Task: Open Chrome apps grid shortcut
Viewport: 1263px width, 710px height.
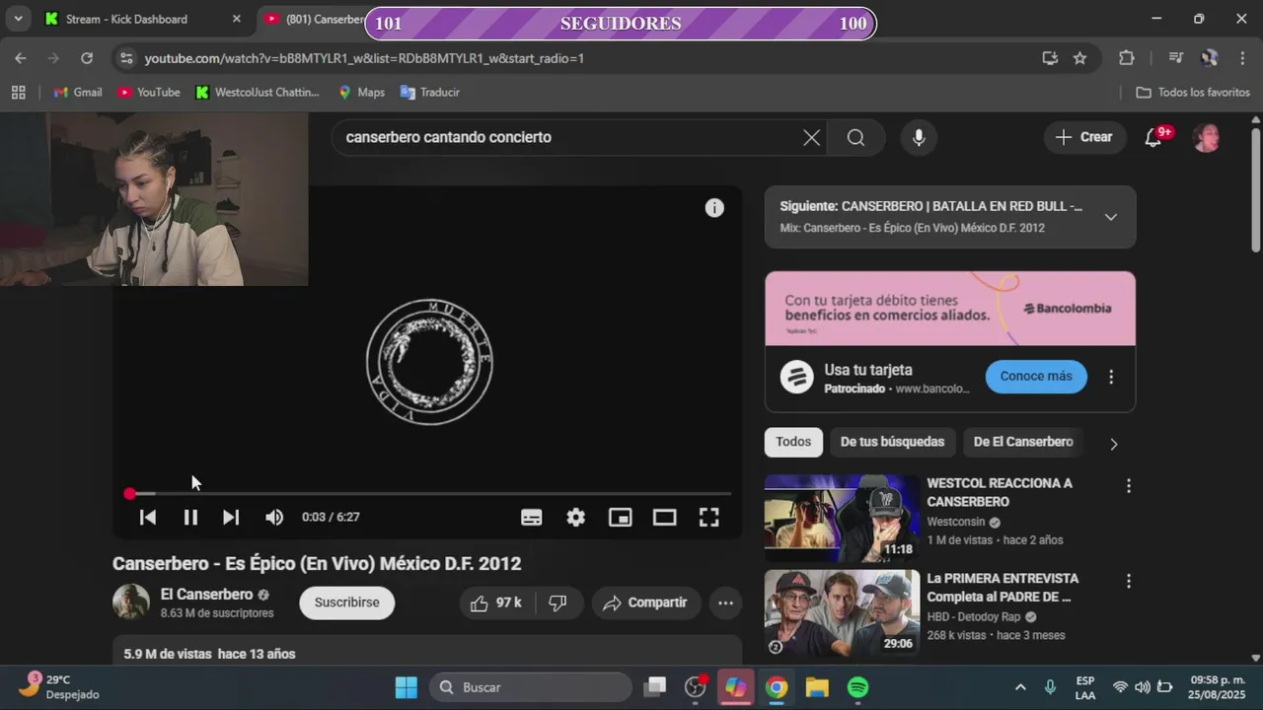Action: pos(18,92)
